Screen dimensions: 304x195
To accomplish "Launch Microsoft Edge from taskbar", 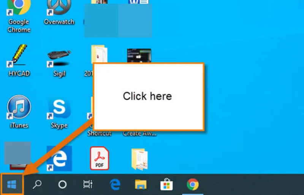I will pyautogui.click(x=115, y=184).
